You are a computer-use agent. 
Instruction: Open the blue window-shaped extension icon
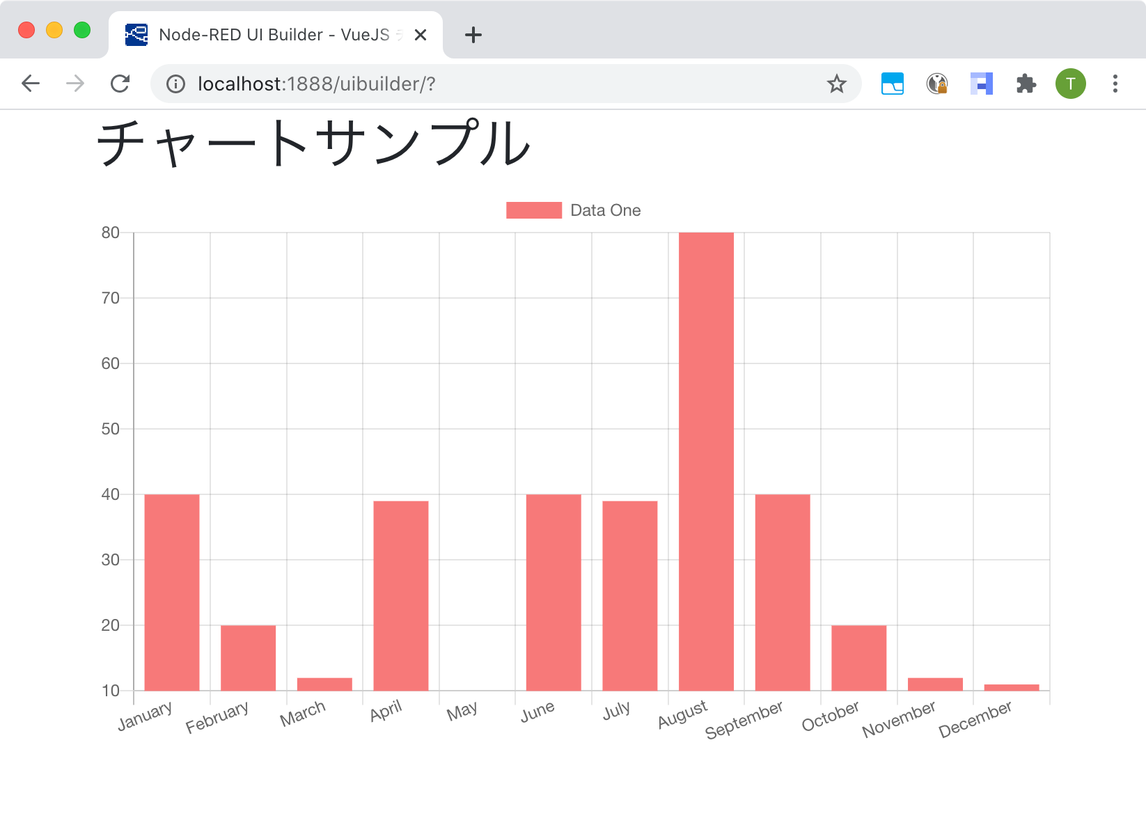pyautogui.click(x=893, y=84)
